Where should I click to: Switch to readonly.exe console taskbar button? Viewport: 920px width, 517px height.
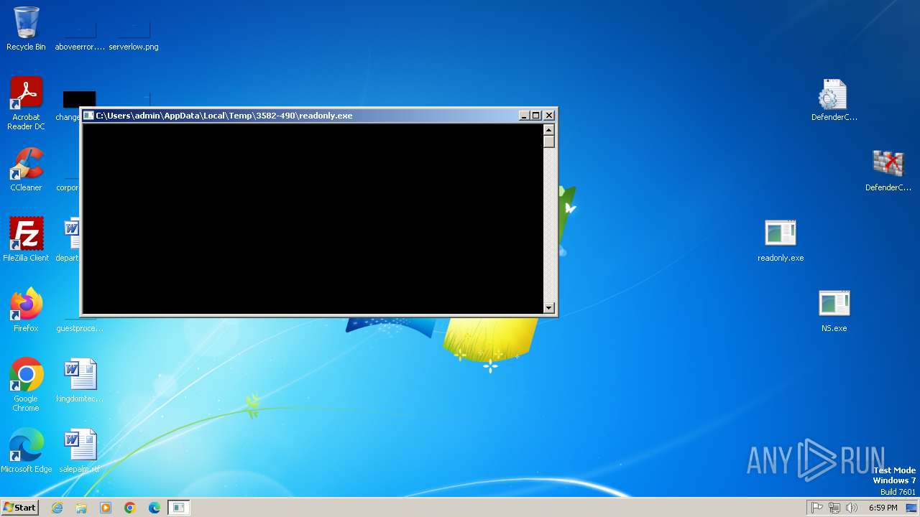tap(178, 508)
